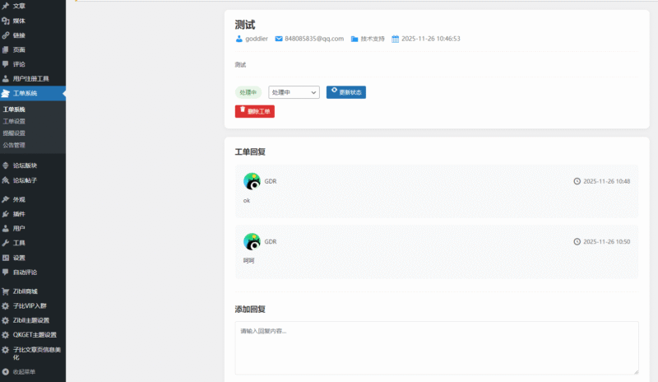Select 提醒设置 in the submenu
Viewport: 658px width, 382px height.
coord(14,133)
